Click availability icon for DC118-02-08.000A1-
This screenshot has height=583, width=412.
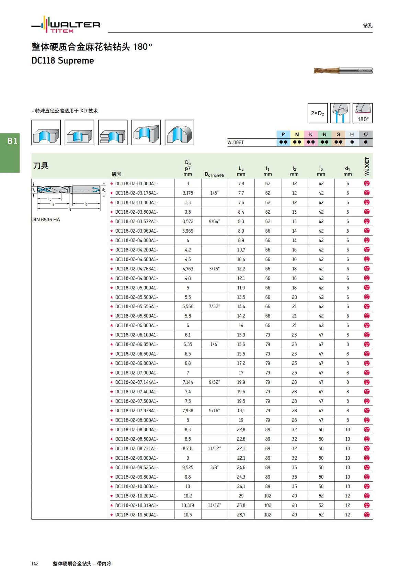point(367,420)
